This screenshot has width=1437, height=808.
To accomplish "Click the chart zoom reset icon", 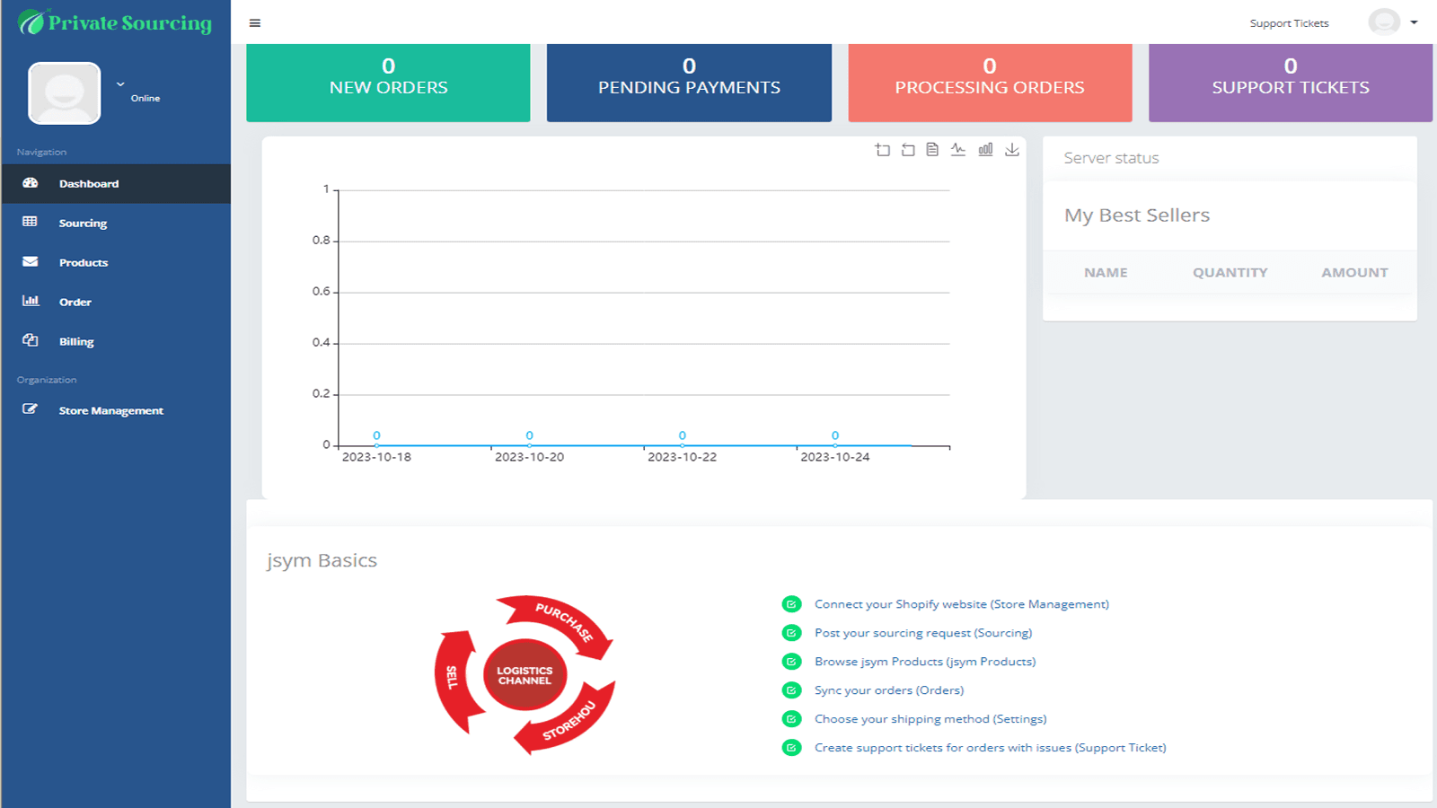I will (908, 150).
